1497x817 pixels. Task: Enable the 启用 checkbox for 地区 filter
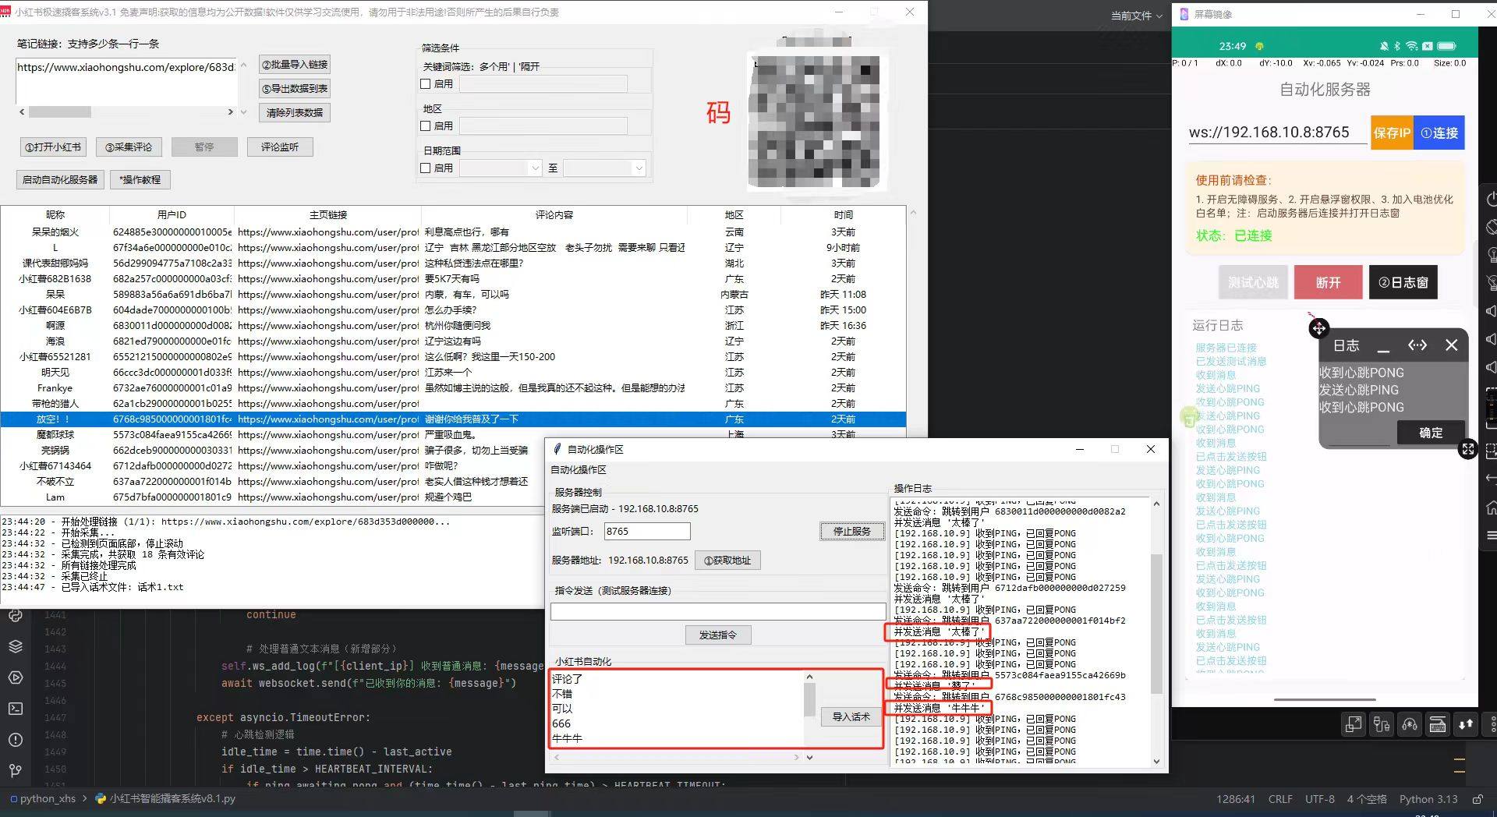pyautogui.click(x=426, y=125)
